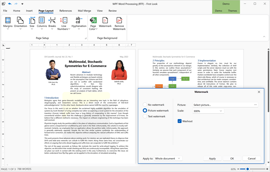Open the Apply to dropdown
Screen dimensions: 270x172
click(167, 159)
